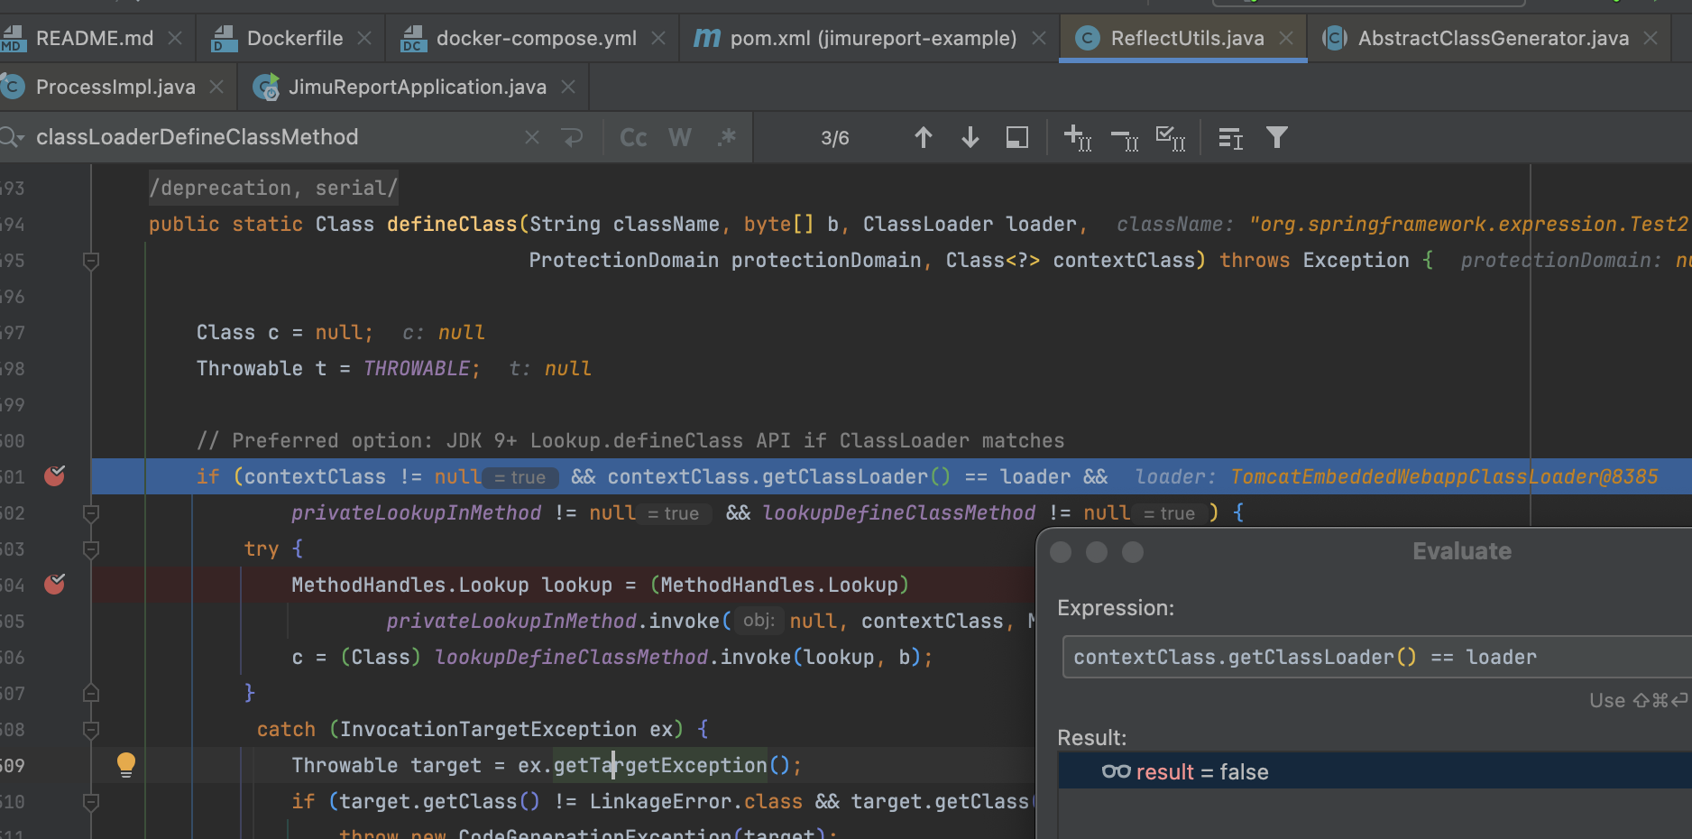Close the README.md tab
This screenshot has height=839, width=1692.
[175, 39]
